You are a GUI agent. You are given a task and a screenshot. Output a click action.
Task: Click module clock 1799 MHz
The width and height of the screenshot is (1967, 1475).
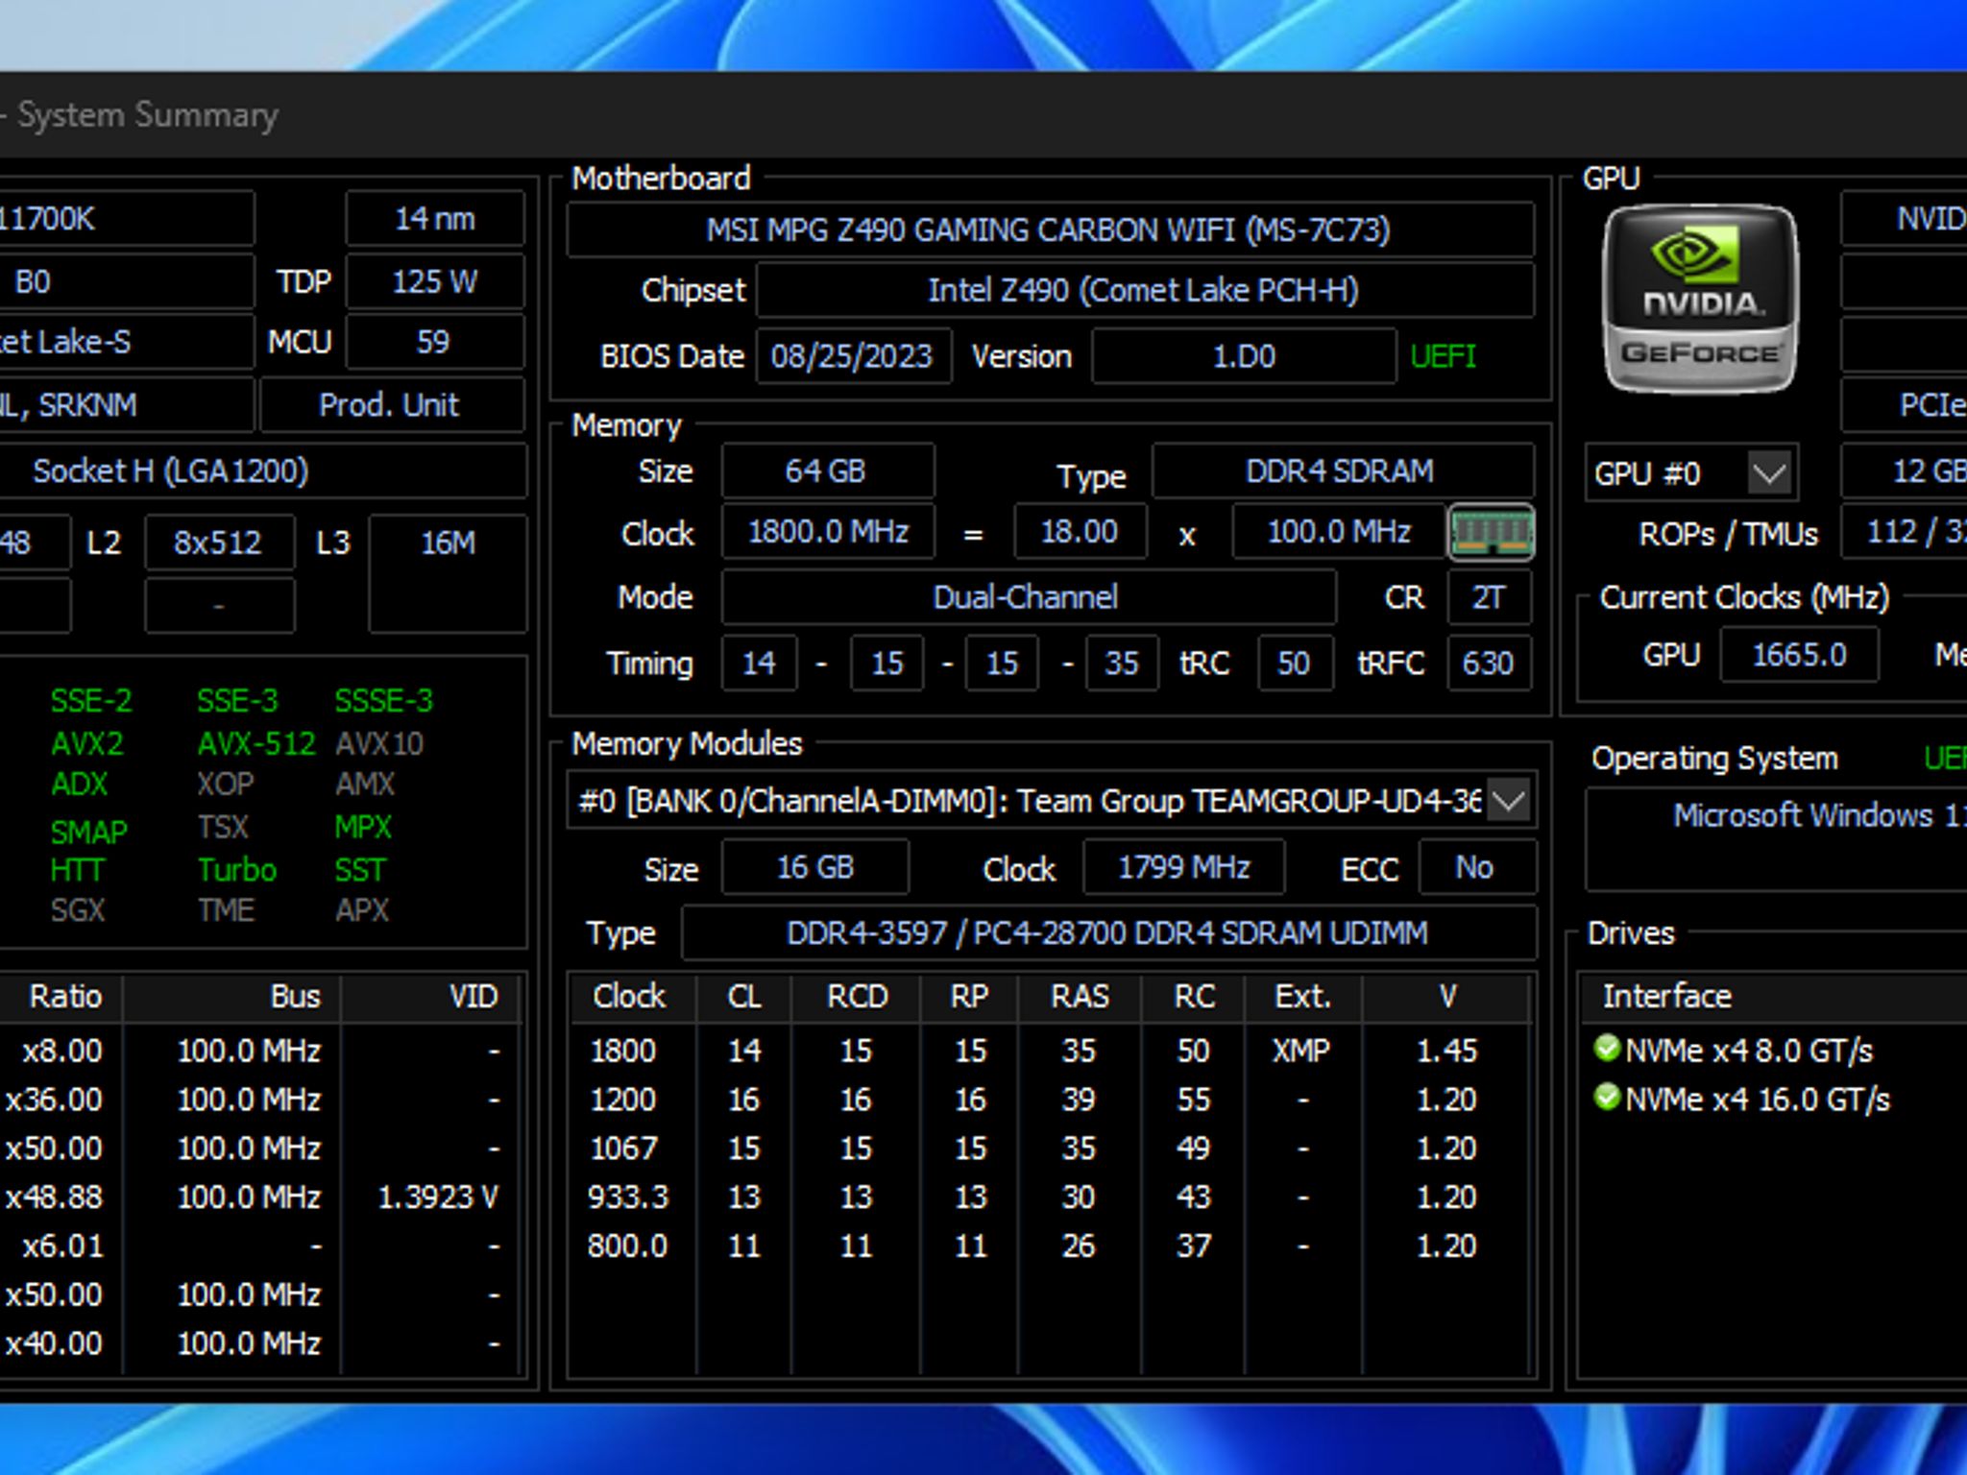click(1183, 867)
